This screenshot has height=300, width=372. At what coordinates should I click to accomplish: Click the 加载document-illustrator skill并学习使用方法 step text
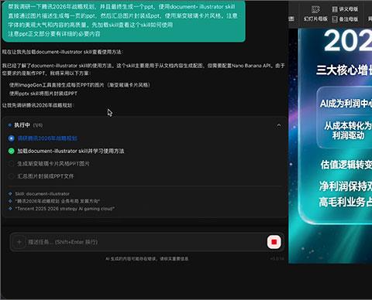71,151
